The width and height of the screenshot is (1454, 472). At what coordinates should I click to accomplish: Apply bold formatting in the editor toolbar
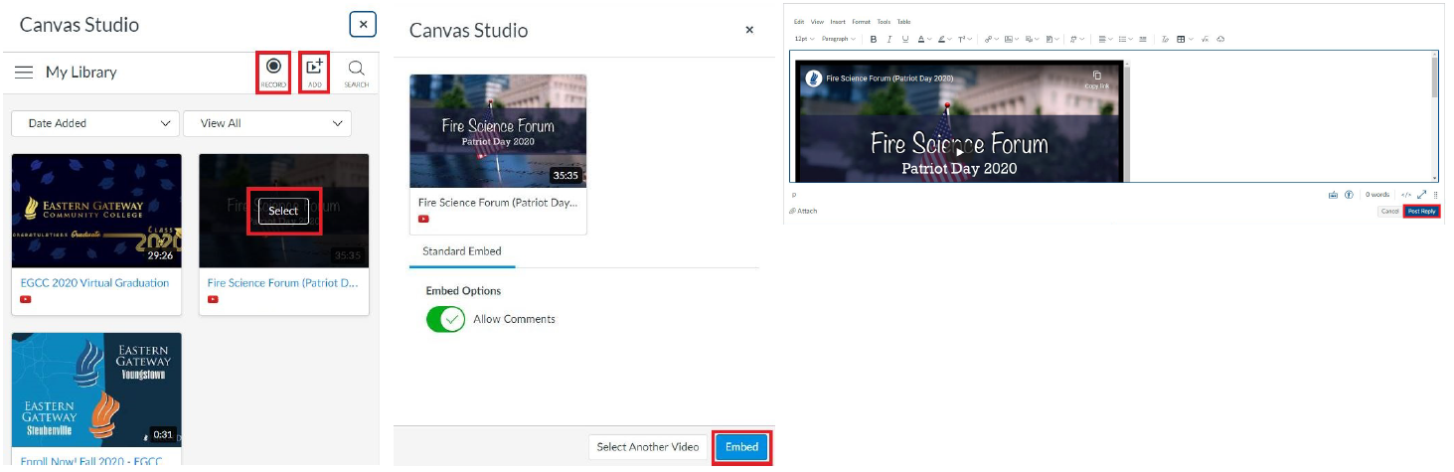[874, 39]
